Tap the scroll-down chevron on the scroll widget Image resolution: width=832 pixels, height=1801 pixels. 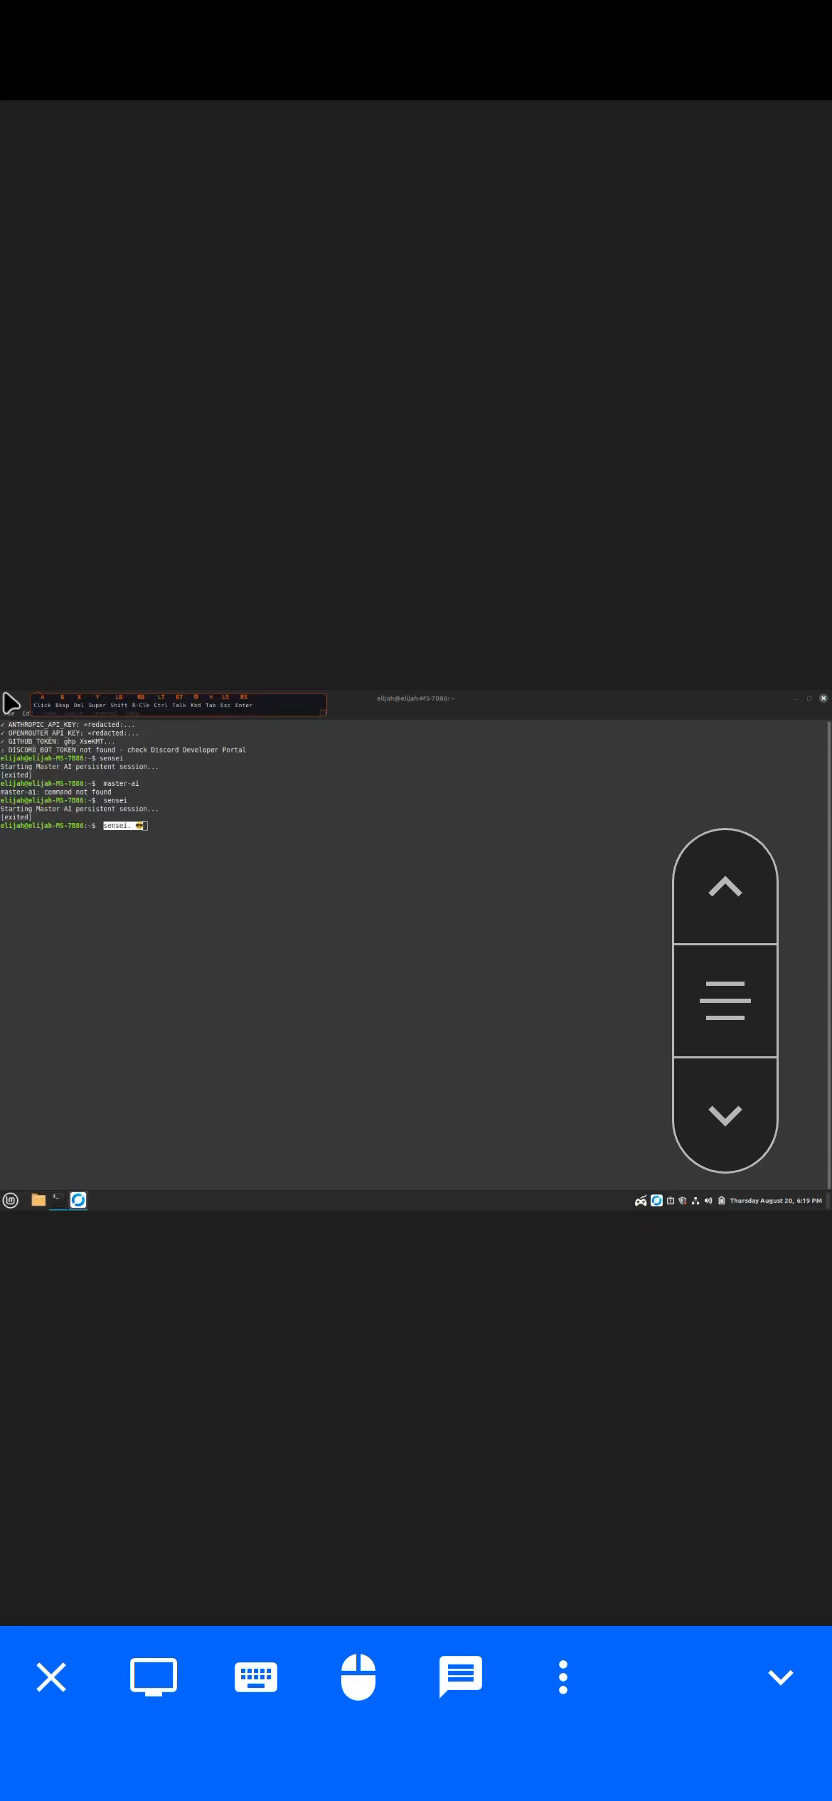[x=725, y=1115]
